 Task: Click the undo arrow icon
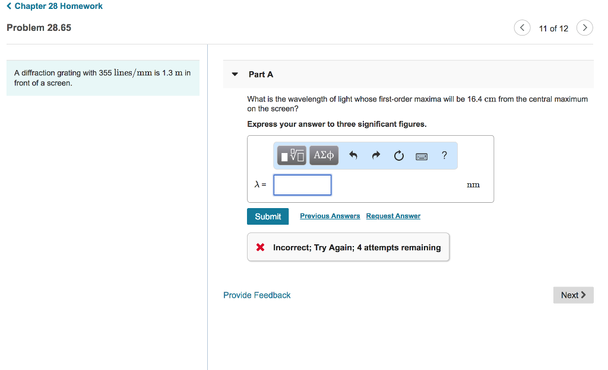[x=353, y=156]
